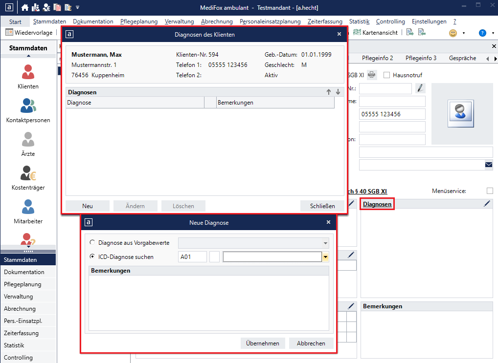
Task: Click the edit pencil in Diagnosen panel header
Action: pyautogui.click(x=486, y=204)
